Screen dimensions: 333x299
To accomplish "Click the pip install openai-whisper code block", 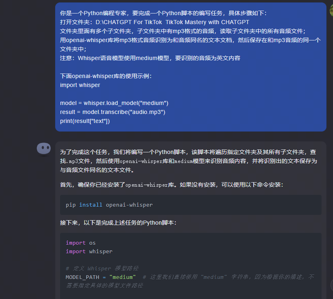I will pos(190,205).
